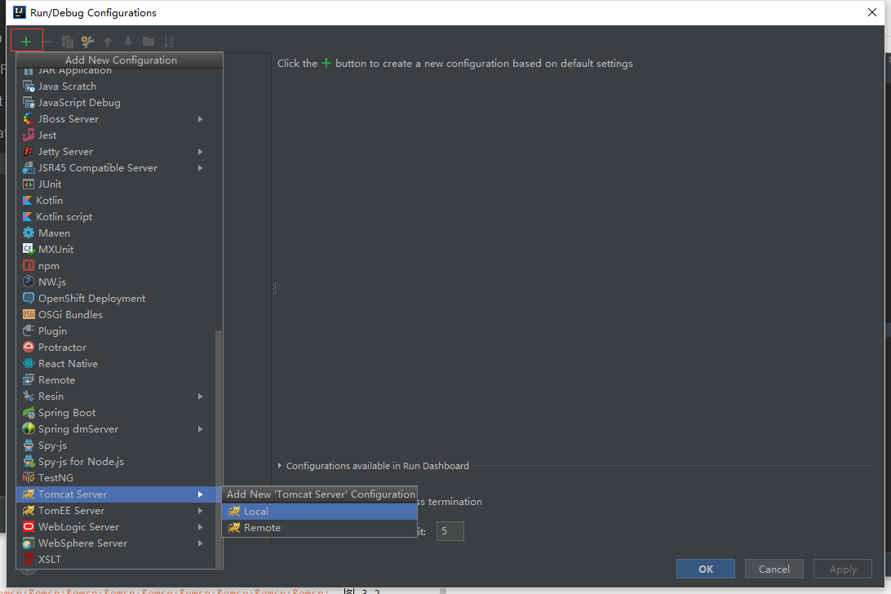Image resolution: width=891 pixels, height=594 pixels.
Task: Expand the JBoss Server submenu arrow
Action: click(200, 119)
